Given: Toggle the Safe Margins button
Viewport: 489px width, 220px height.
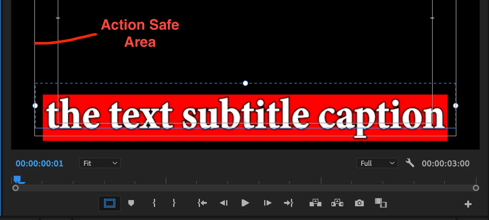Looking at the screenshot, I should 110,203.
